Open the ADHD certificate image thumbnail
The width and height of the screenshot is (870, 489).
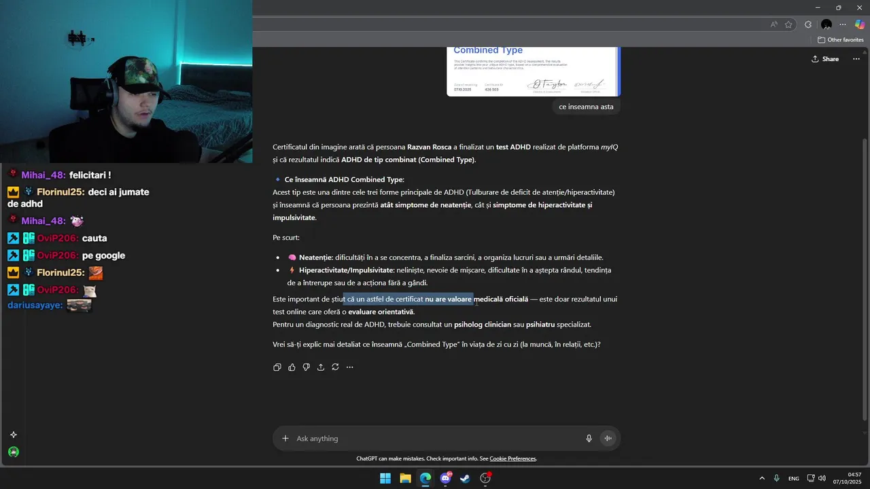click(x=534, y=71)
